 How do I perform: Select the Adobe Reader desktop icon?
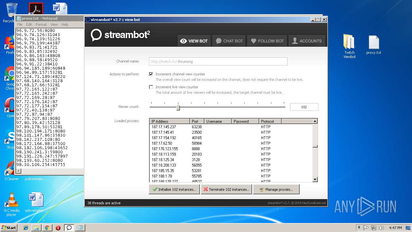coord(36,9)
